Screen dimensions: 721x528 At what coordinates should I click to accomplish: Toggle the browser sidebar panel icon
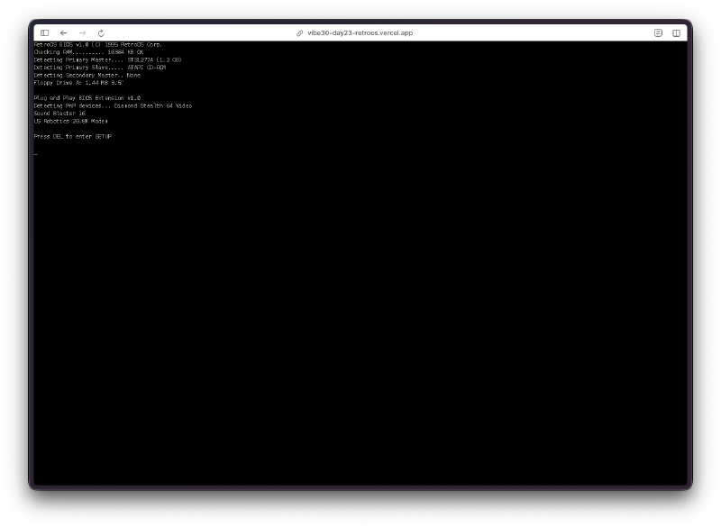click(x=44, y=32)
